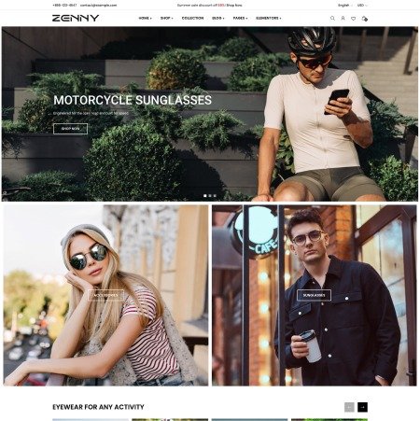Viewport: 420px width, 421px height.
Task: Open the user account icon
Action: click(343, 19)
